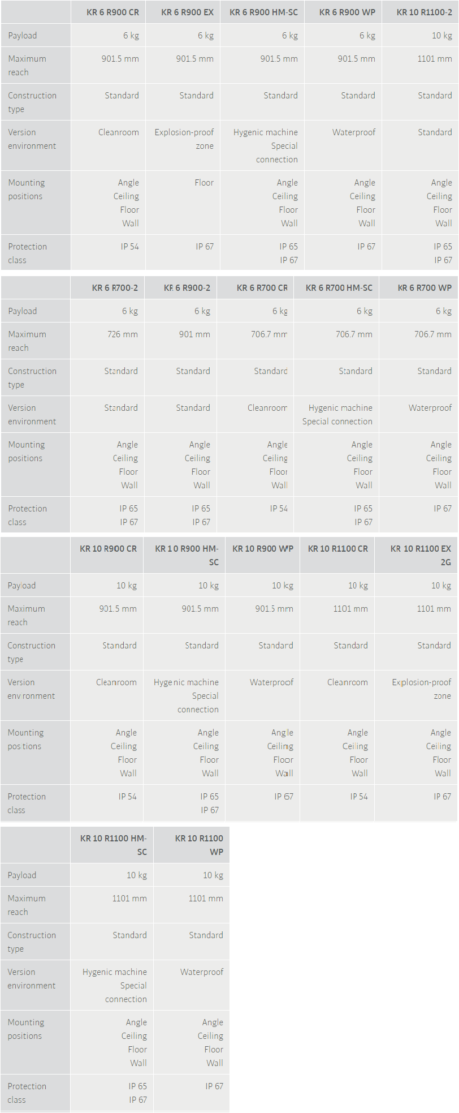The image size is (459, 1113).
Task: Select the KR 6 R700 WP column header
Action: coord(425,288)
